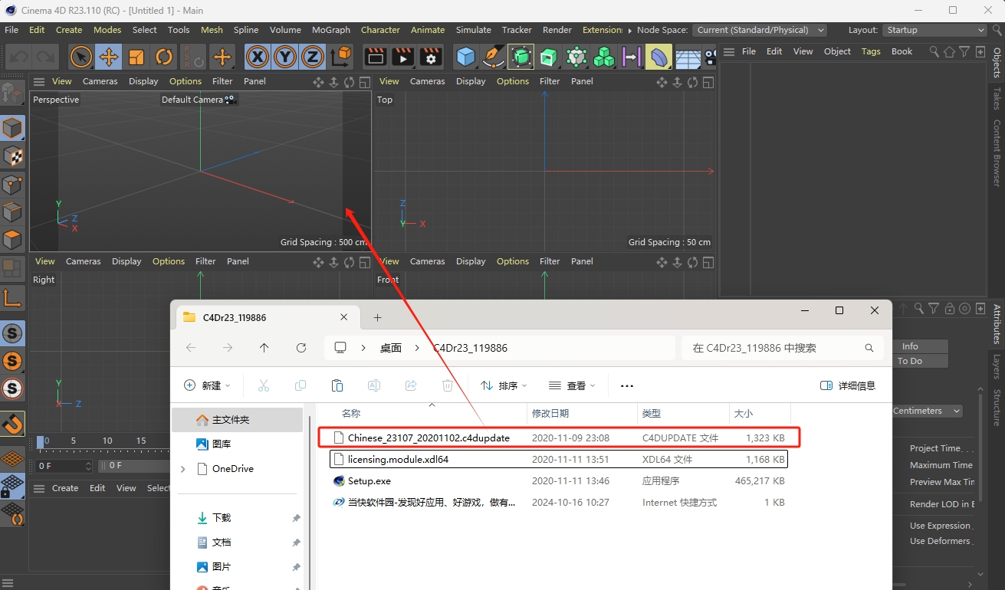Expand OneDrive in the navigation pane

point(182,469)
